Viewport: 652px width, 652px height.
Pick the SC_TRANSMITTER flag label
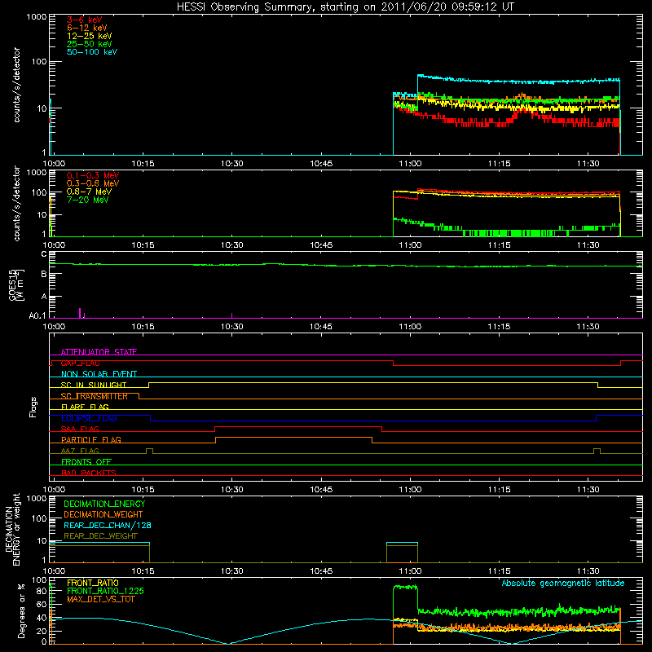(95, 396)
